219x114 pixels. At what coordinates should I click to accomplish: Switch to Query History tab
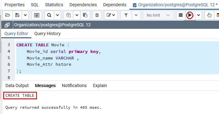click(x=48, y=34)
